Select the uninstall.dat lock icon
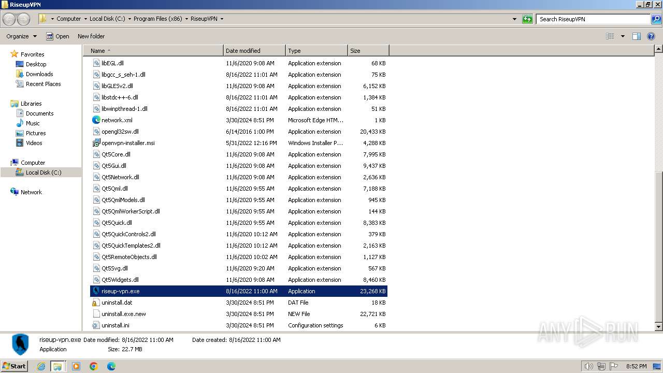 96,303
